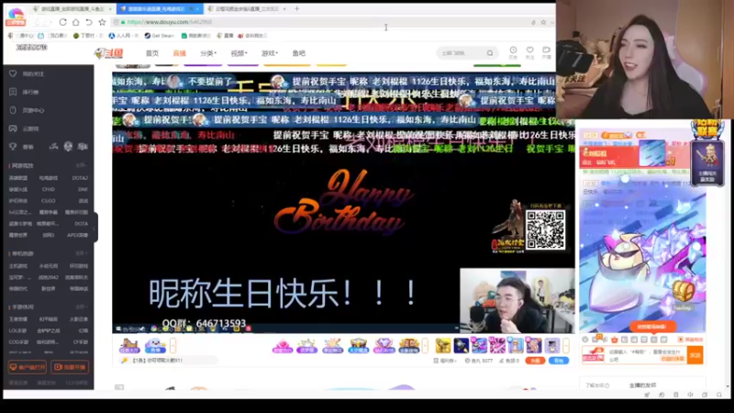Click the status bar zoom magnifier icon
Viewport: 734px width, 413px height.
pos(719,395)
